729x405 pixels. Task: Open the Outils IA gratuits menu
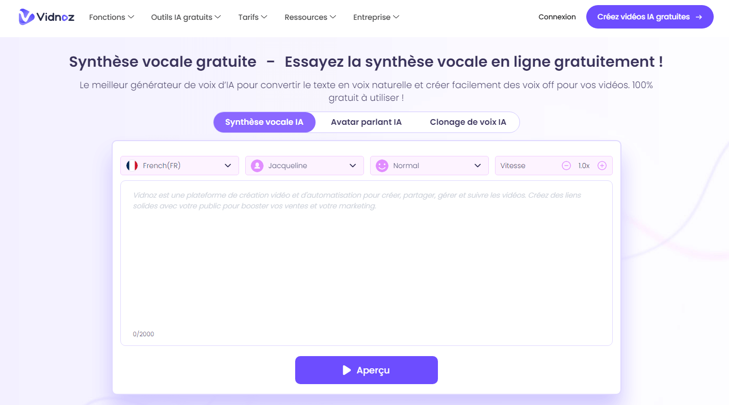[x=186, y=17]
